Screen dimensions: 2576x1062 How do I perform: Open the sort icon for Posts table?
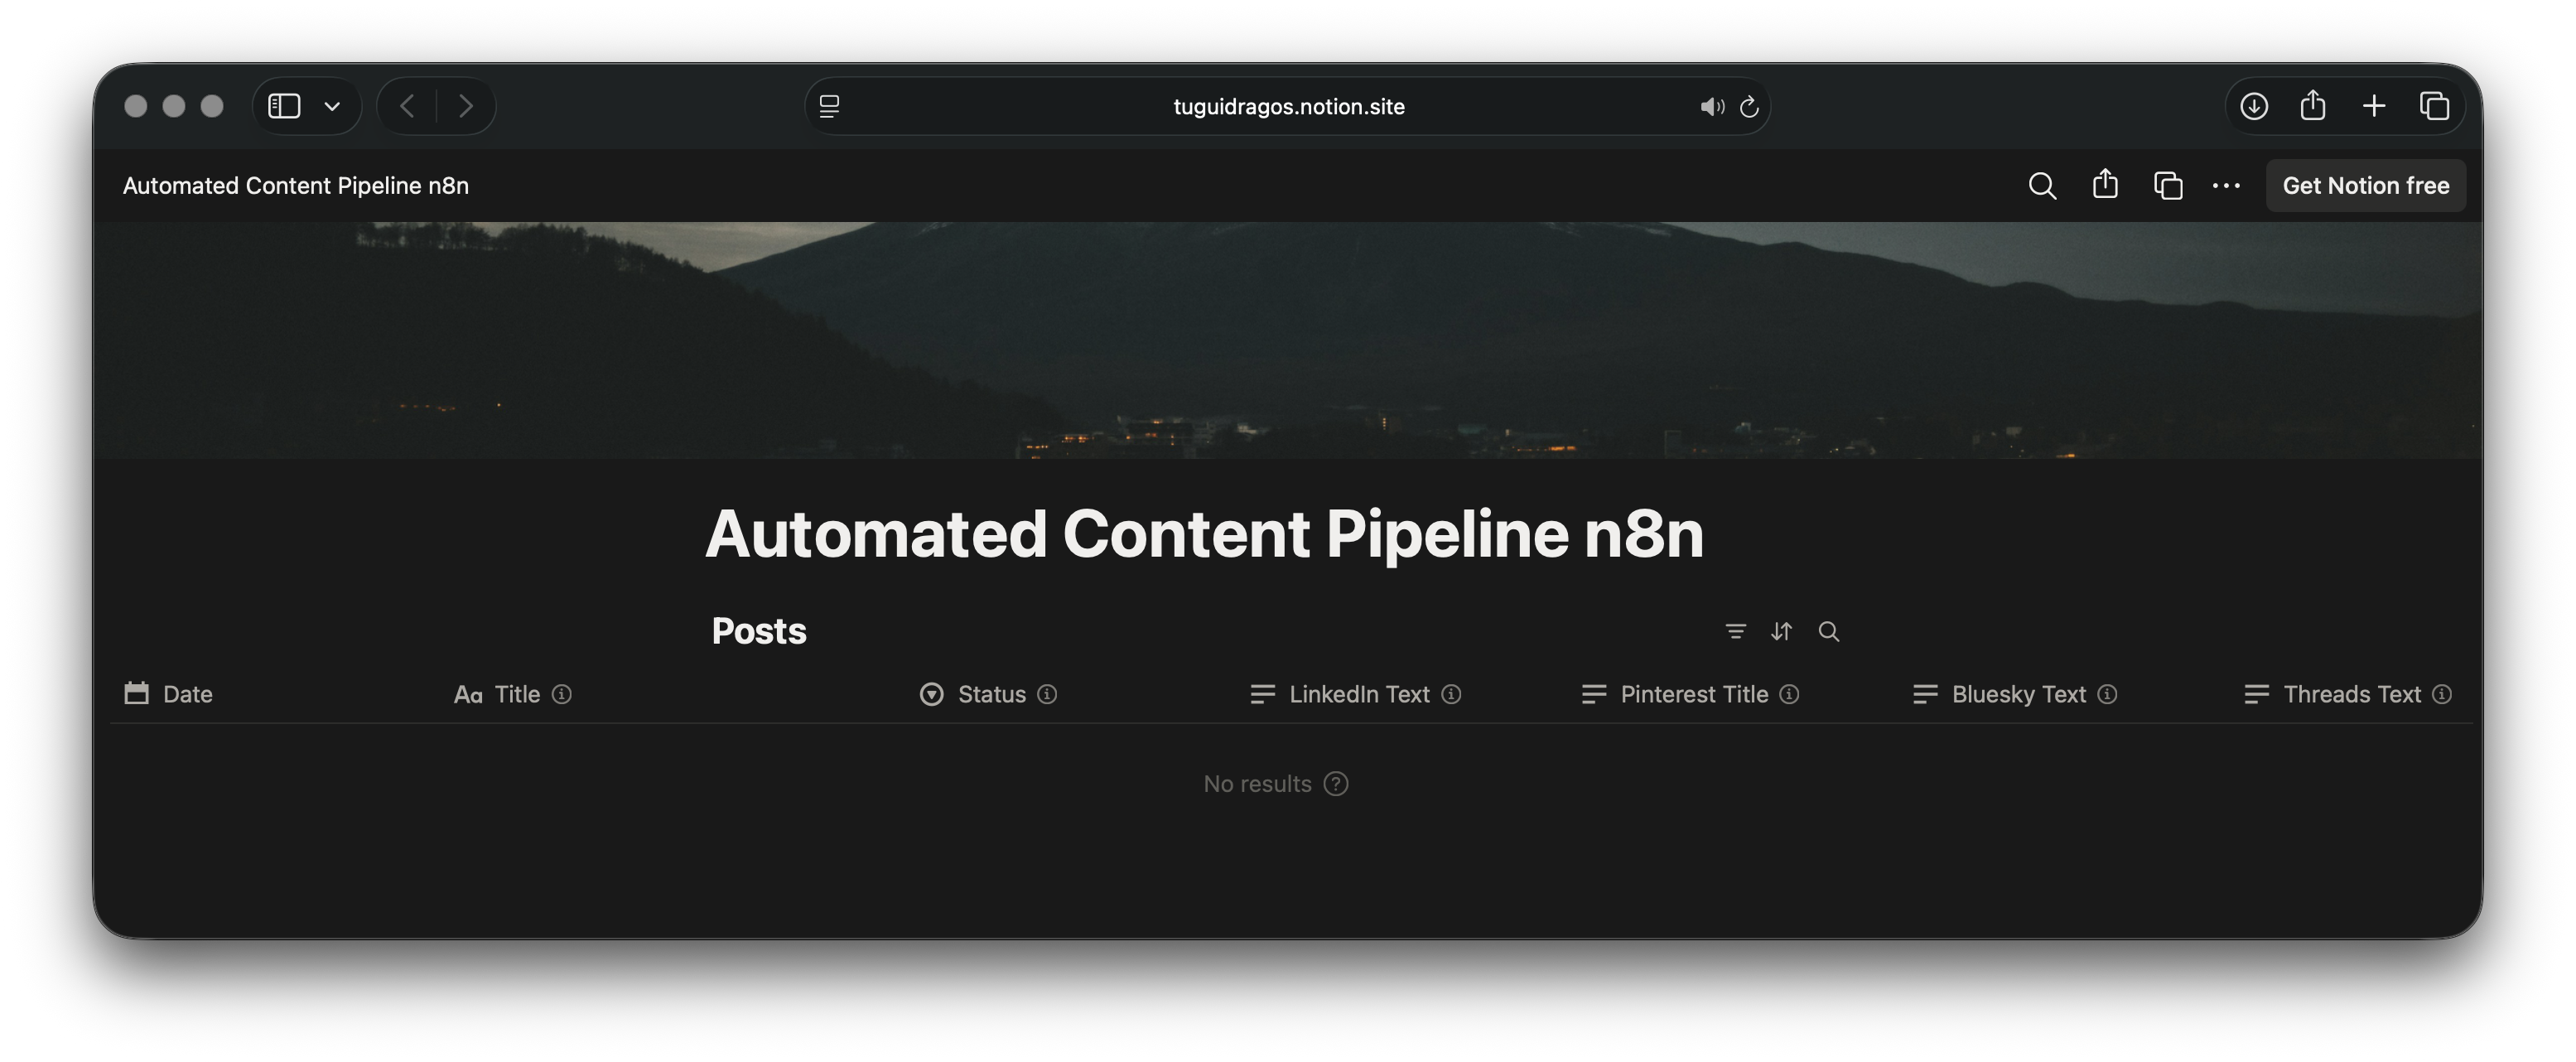(1781, 631)
